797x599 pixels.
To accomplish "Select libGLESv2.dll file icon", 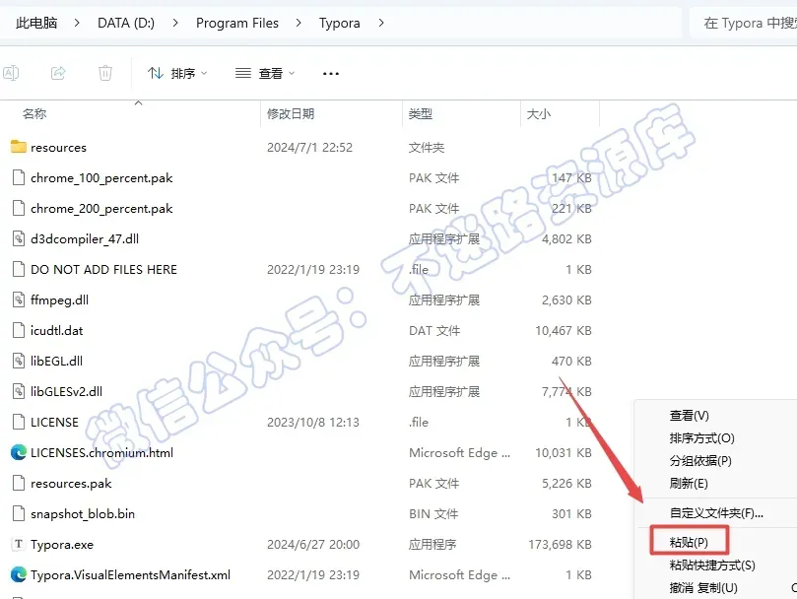I will coord(19,391).
